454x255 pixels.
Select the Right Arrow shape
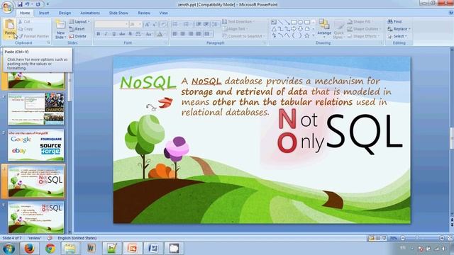click(x=294, y=29)
